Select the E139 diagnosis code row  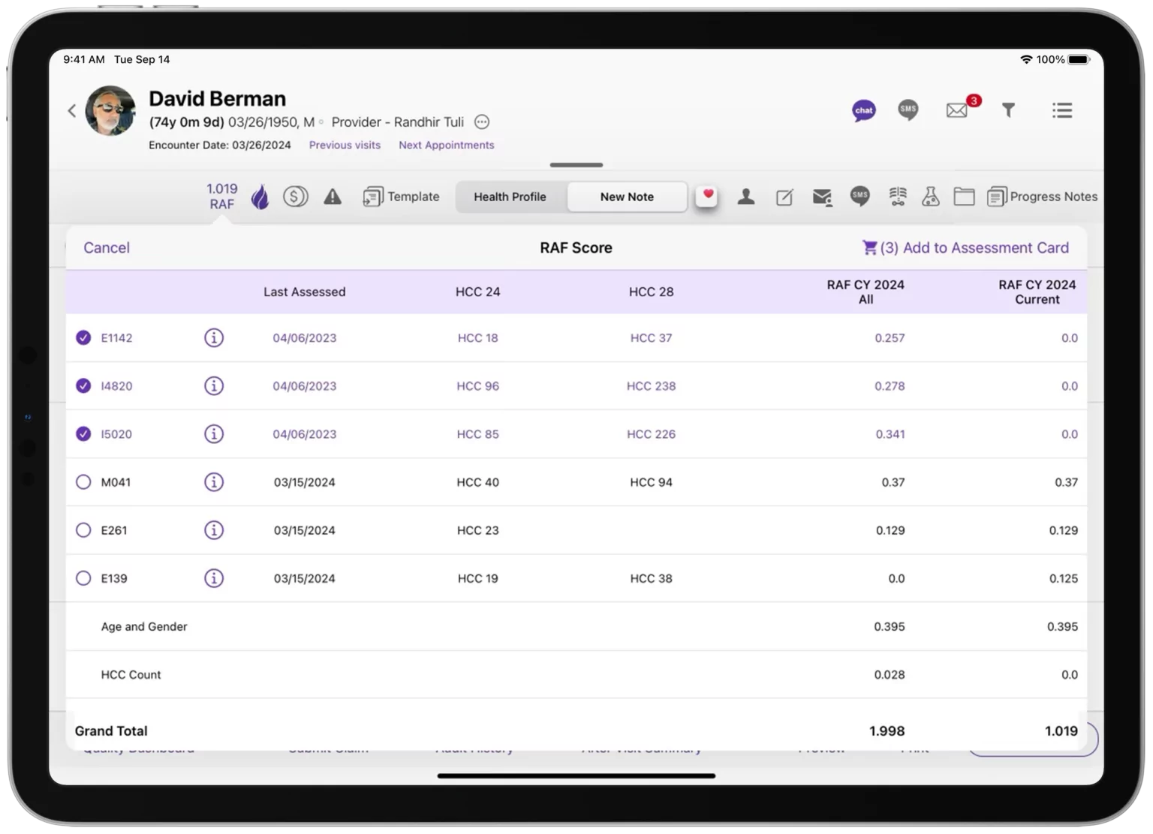tap(83, 578)
